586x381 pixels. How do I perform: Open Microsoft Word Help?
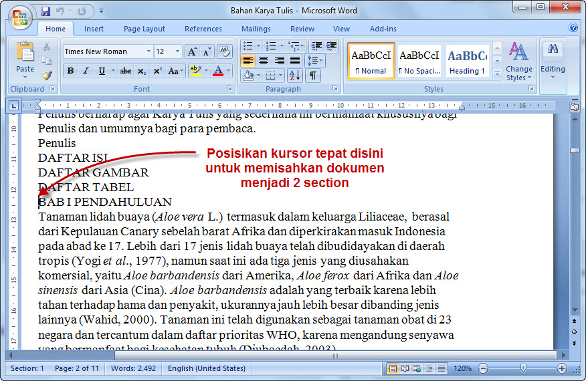point(573,27)
